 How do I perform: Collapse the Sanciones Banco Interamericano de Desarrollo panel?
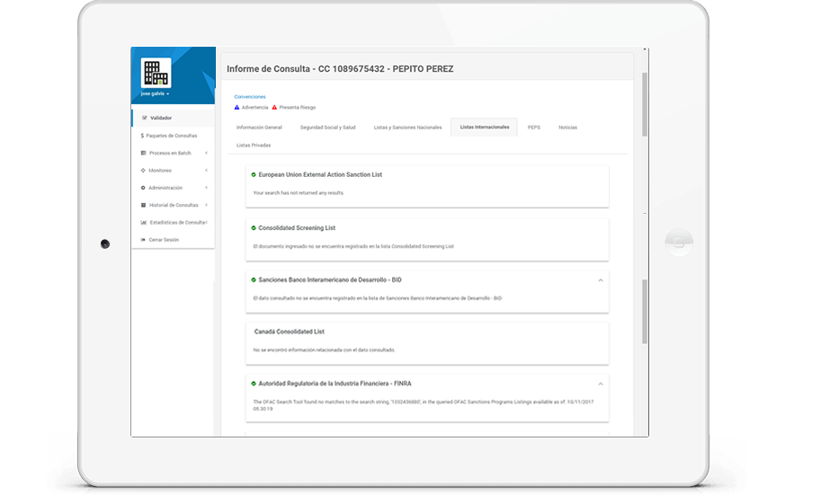pos(601,280)
